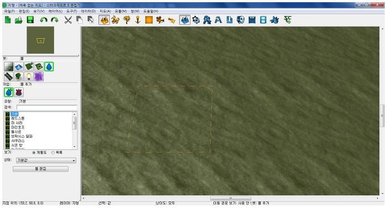Select the 목록 list view radio button
Screen dimensions: 387x208
pos(53,153)
